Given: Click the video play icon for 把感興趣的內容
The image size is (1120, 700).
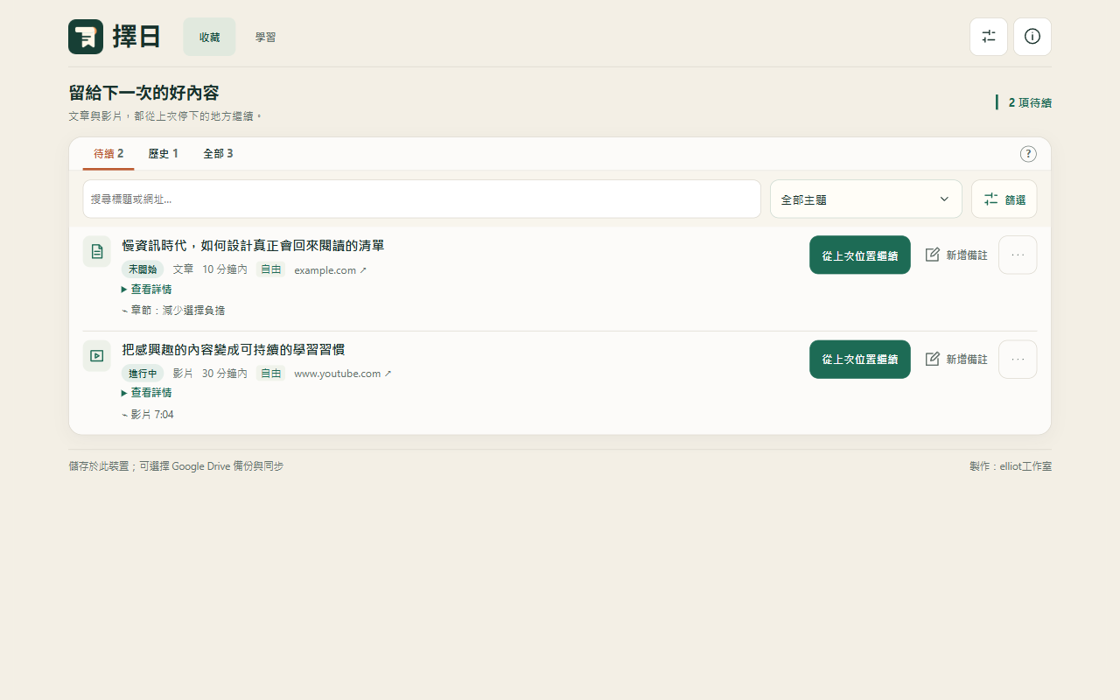Looking at the screenshot, I should 97,355.
